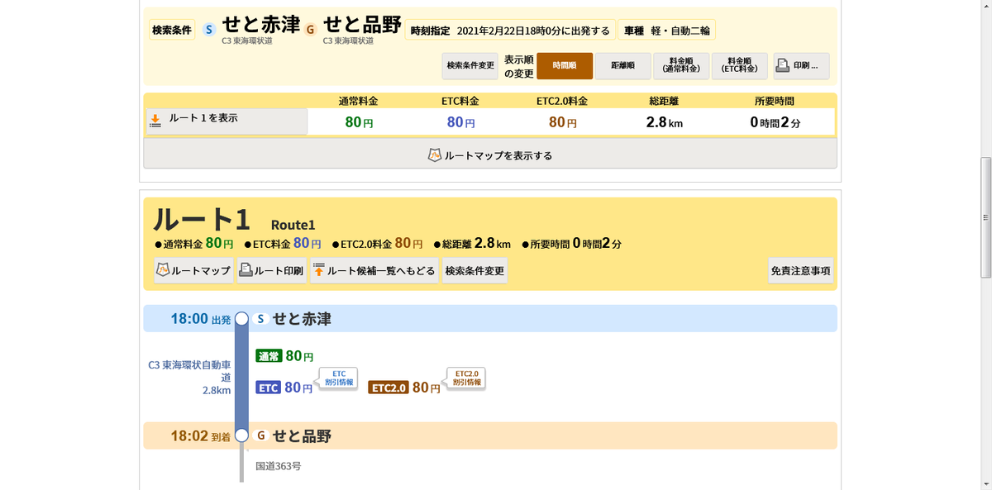Screen dimensions: 992x490
Task: Show route 1 via ルート１を表示
Action: [227, 121]
